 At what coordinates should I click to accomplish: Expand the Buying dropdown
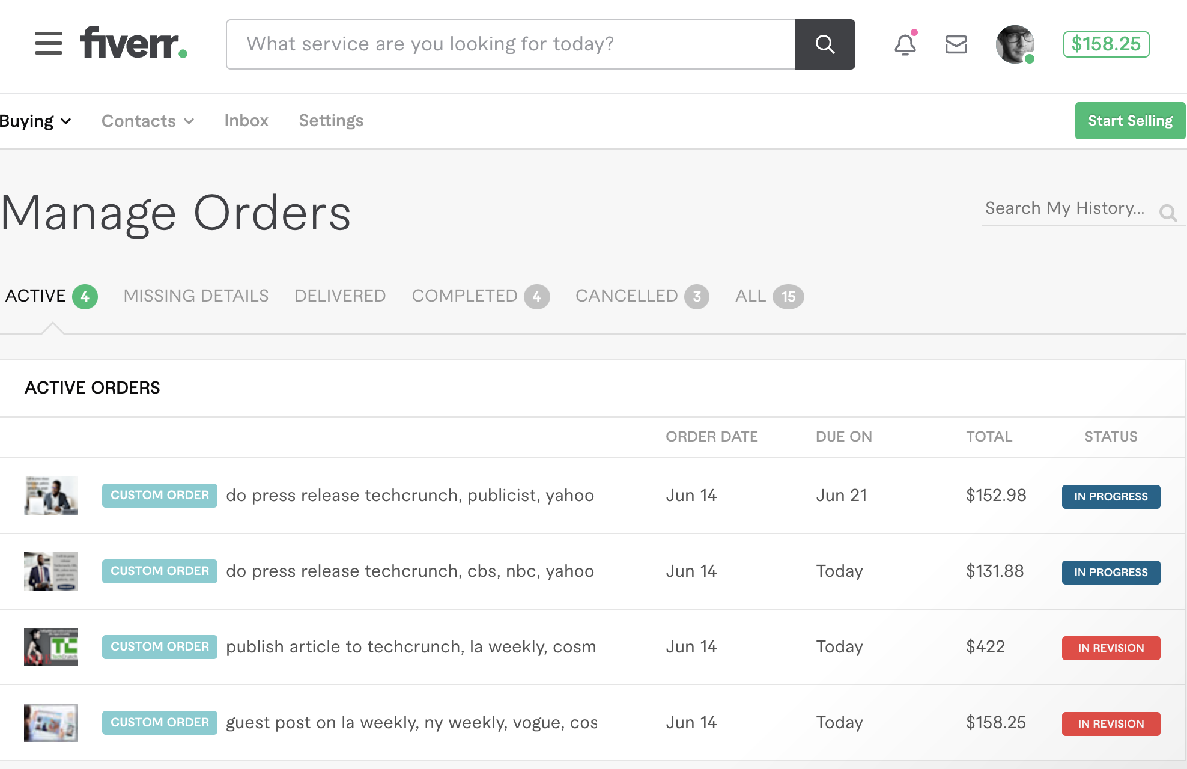pyautogui.click(x=36, y=121)
